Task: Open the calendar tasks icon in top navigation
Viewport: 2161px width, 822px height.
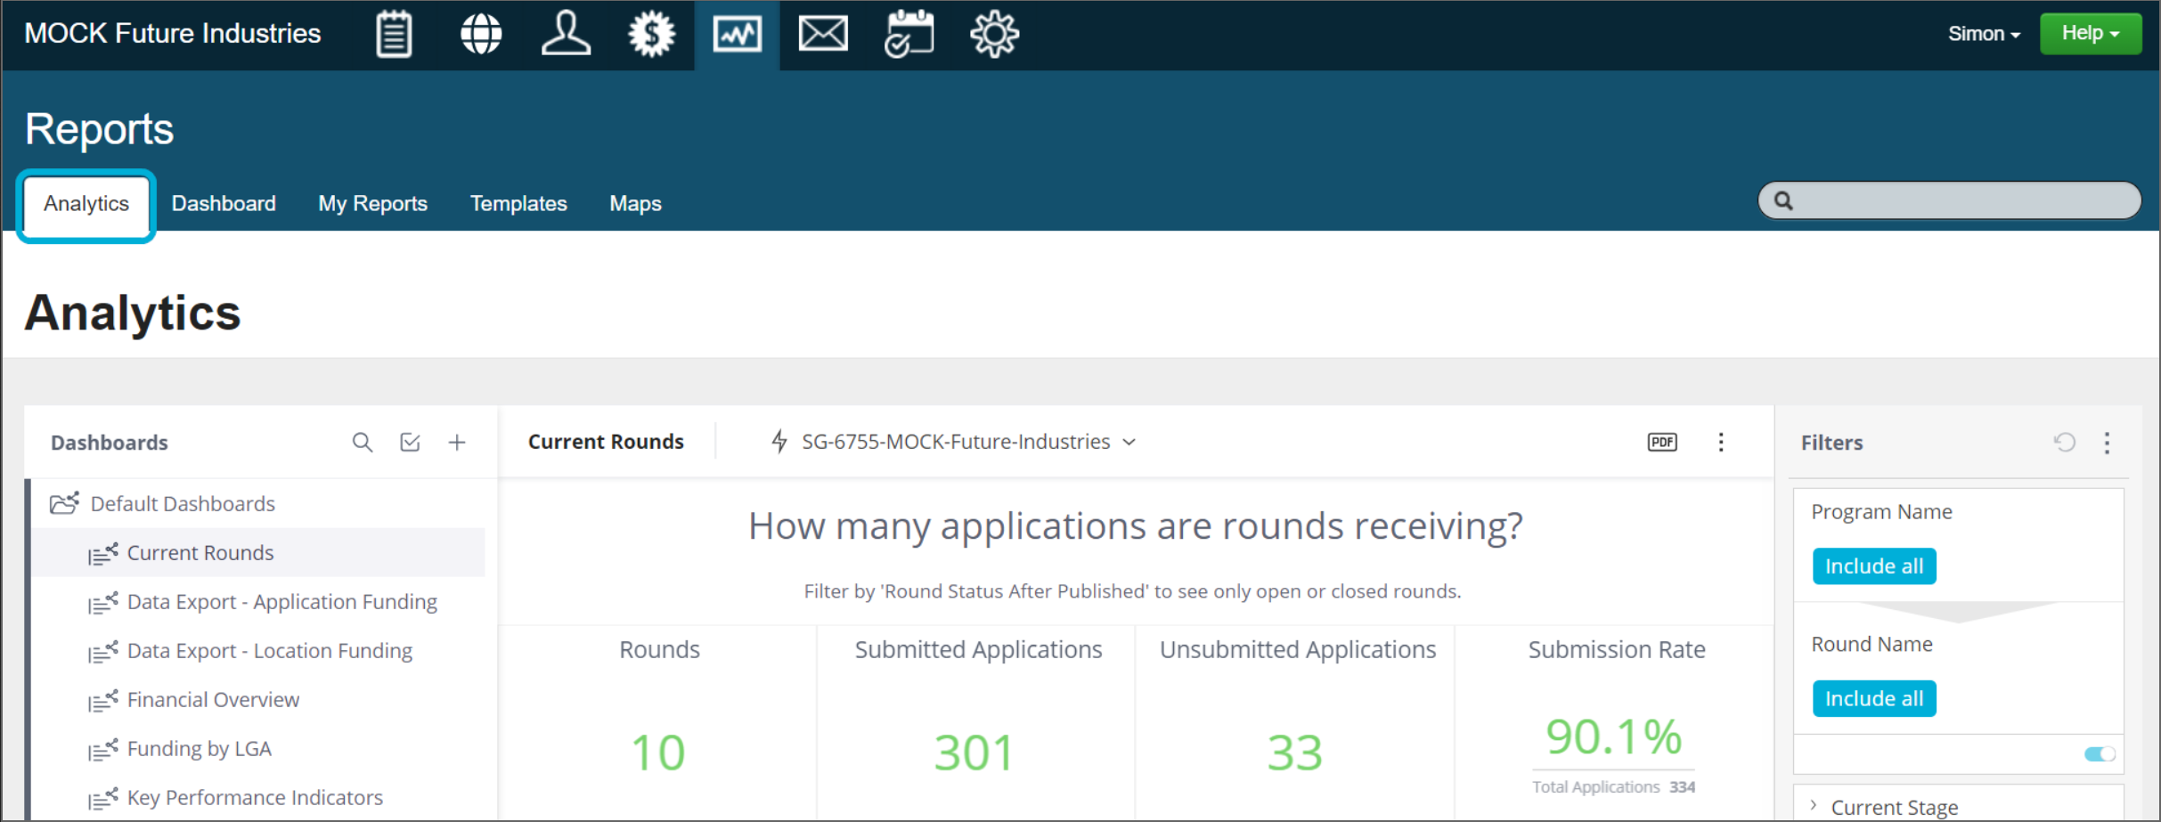Action: click(909, 35)
